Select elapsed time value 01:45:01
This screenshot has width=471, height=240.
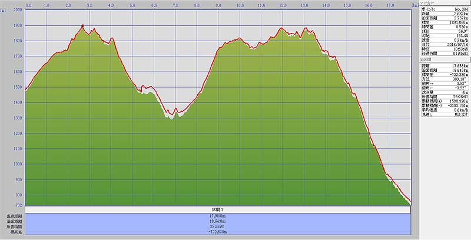(x=462, y=54)
